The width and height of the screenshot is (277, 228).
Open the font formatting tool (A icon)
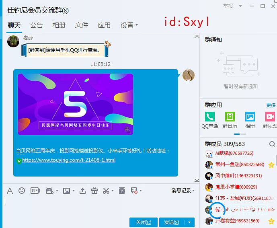[x=10, y=191]
